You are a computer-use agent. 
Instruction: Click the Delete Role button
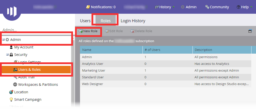tap(141, 31)
